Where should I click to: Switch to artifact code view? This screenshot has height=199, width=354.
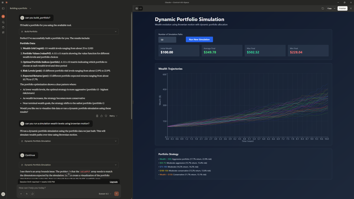140,8
